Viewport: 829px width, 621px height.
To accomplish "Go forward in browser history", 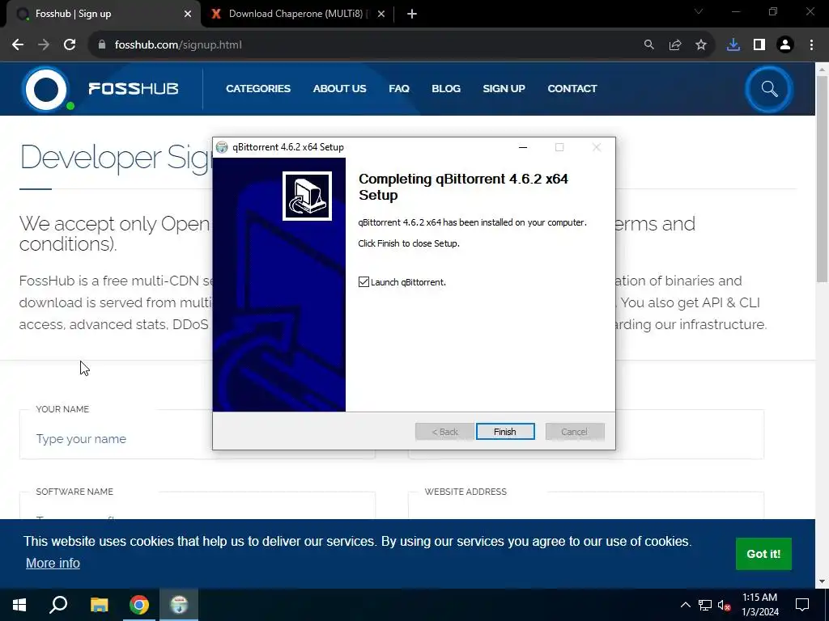I will click(x=44, y=45).
